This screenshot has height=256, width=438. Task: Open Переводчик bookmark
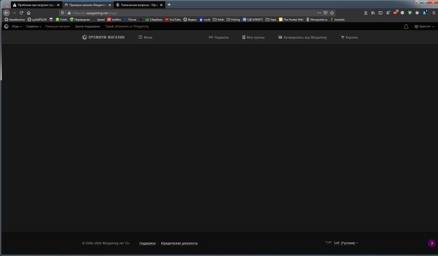[80, 20]
